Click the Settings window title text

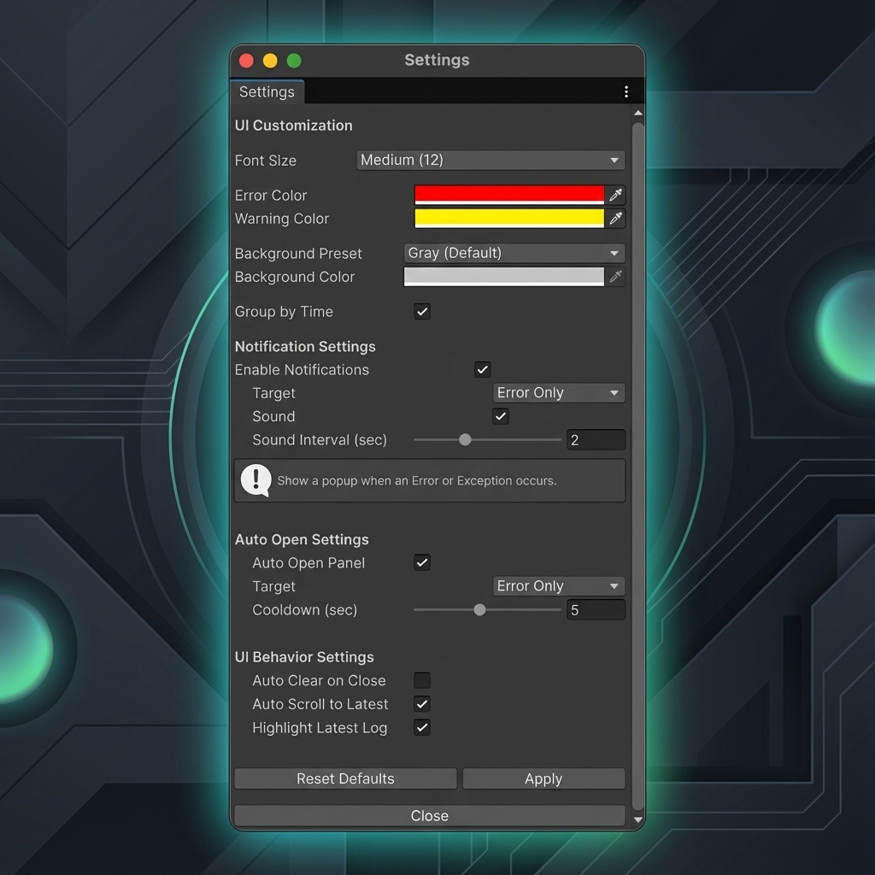(437, 61)
